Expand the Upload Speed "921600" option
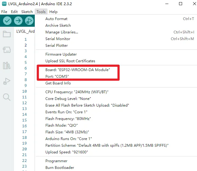Screen dimensions: 197x171 pos(67,152)
